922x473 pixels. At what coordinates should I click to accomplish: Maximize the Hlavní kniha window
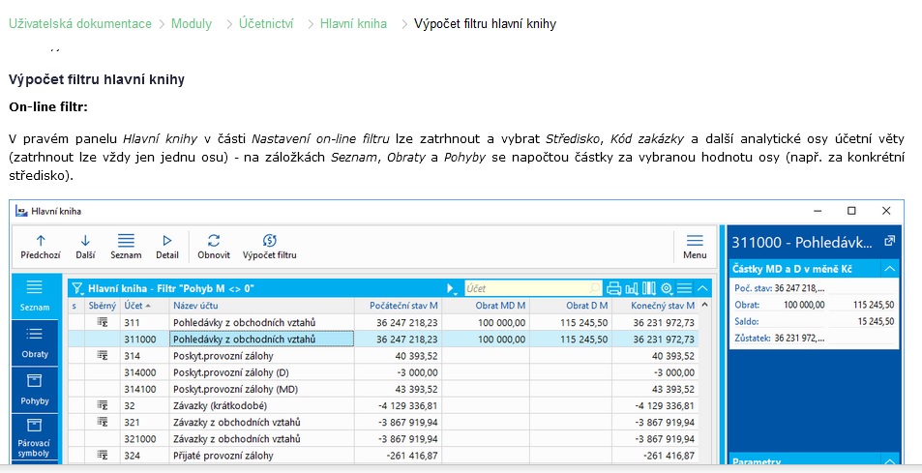pyautogui.click(x=851, y=210)
